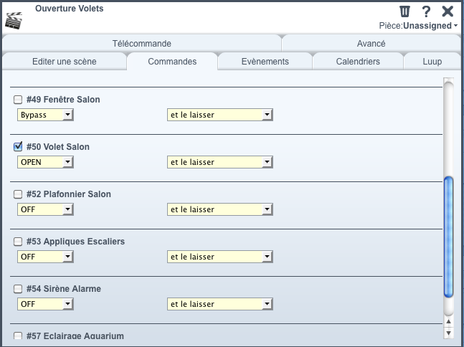Expand the Pièce Unassigned room selector
This screenshot has height=347, width=464.
pyautogui.click(x=418, y=26)
